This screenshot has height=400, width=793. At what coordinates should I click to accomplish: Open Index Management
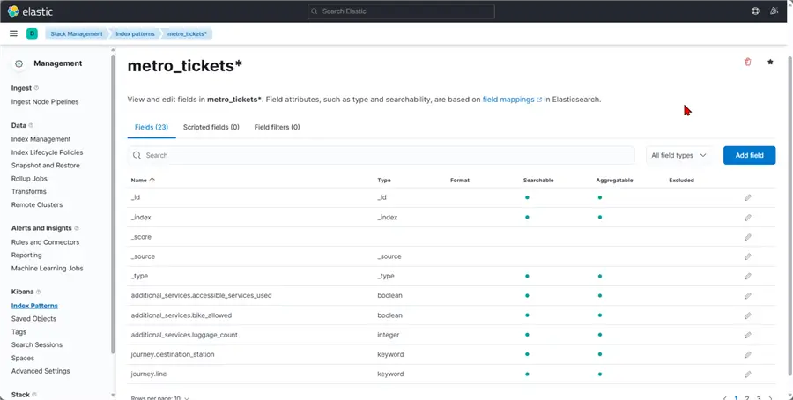coord(41,139)
